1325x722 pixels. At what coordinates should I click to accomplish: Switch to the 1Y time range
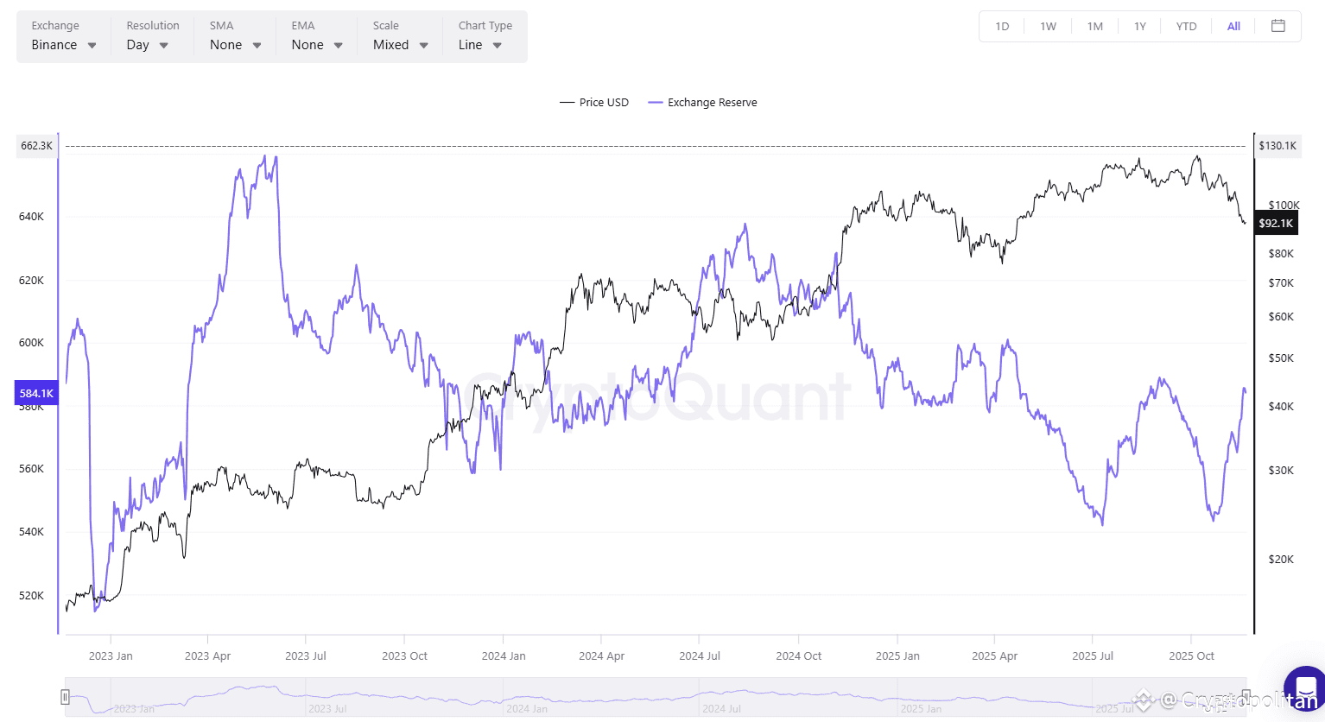(1139, 26)
